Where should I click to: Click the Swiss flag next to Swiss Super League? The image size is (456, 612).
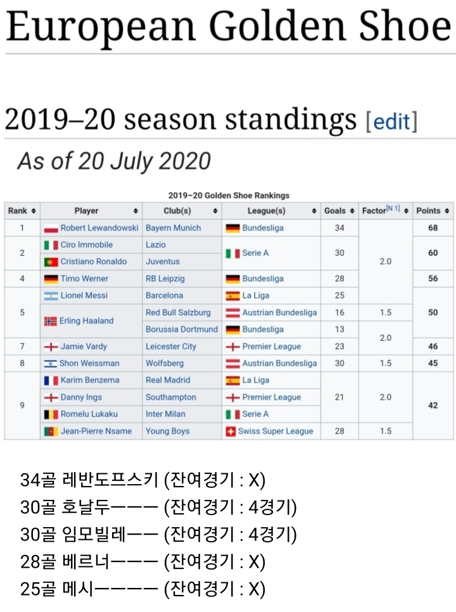tap(231, 431)
